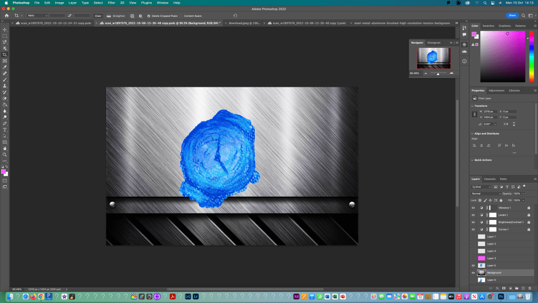The width and height of the screenshot is (538, 303).
Task: Select the Eyedropper tool
Action: point(5,67)
